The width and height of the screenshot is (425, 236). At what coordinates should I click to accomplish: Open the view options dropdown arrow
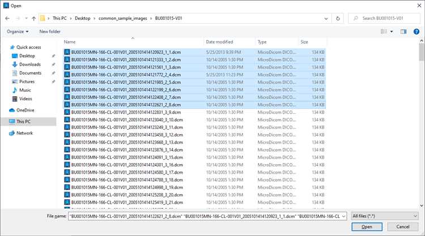392,32
